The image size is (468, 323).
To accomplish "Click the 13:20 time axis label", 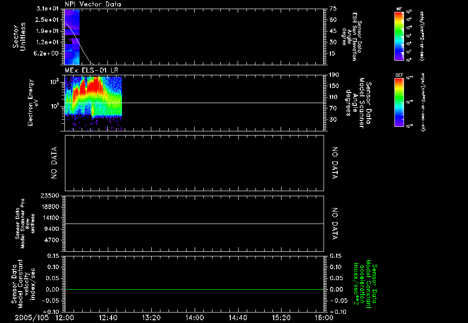I will [151, 318].
